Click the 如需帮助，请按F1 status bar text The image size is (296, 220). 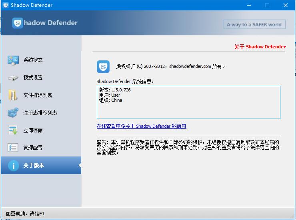[x=25, y=214]
